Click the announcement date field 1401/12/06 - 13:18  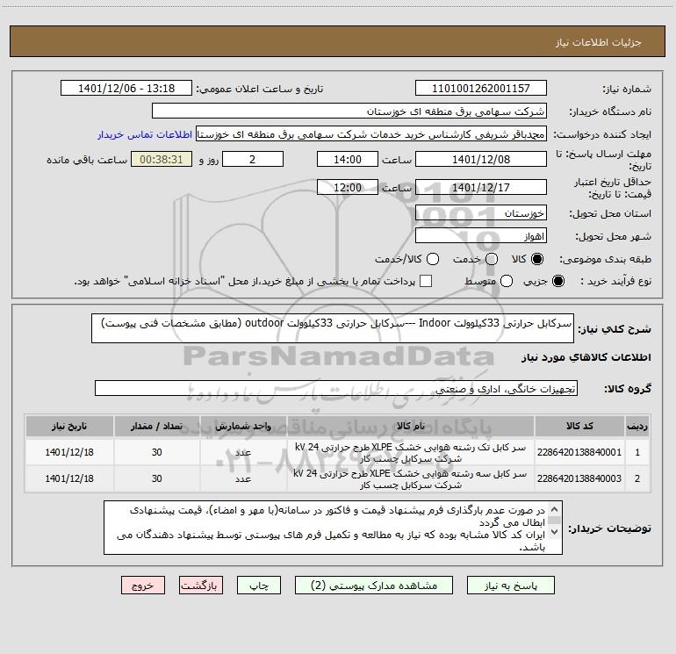(126, 88)
